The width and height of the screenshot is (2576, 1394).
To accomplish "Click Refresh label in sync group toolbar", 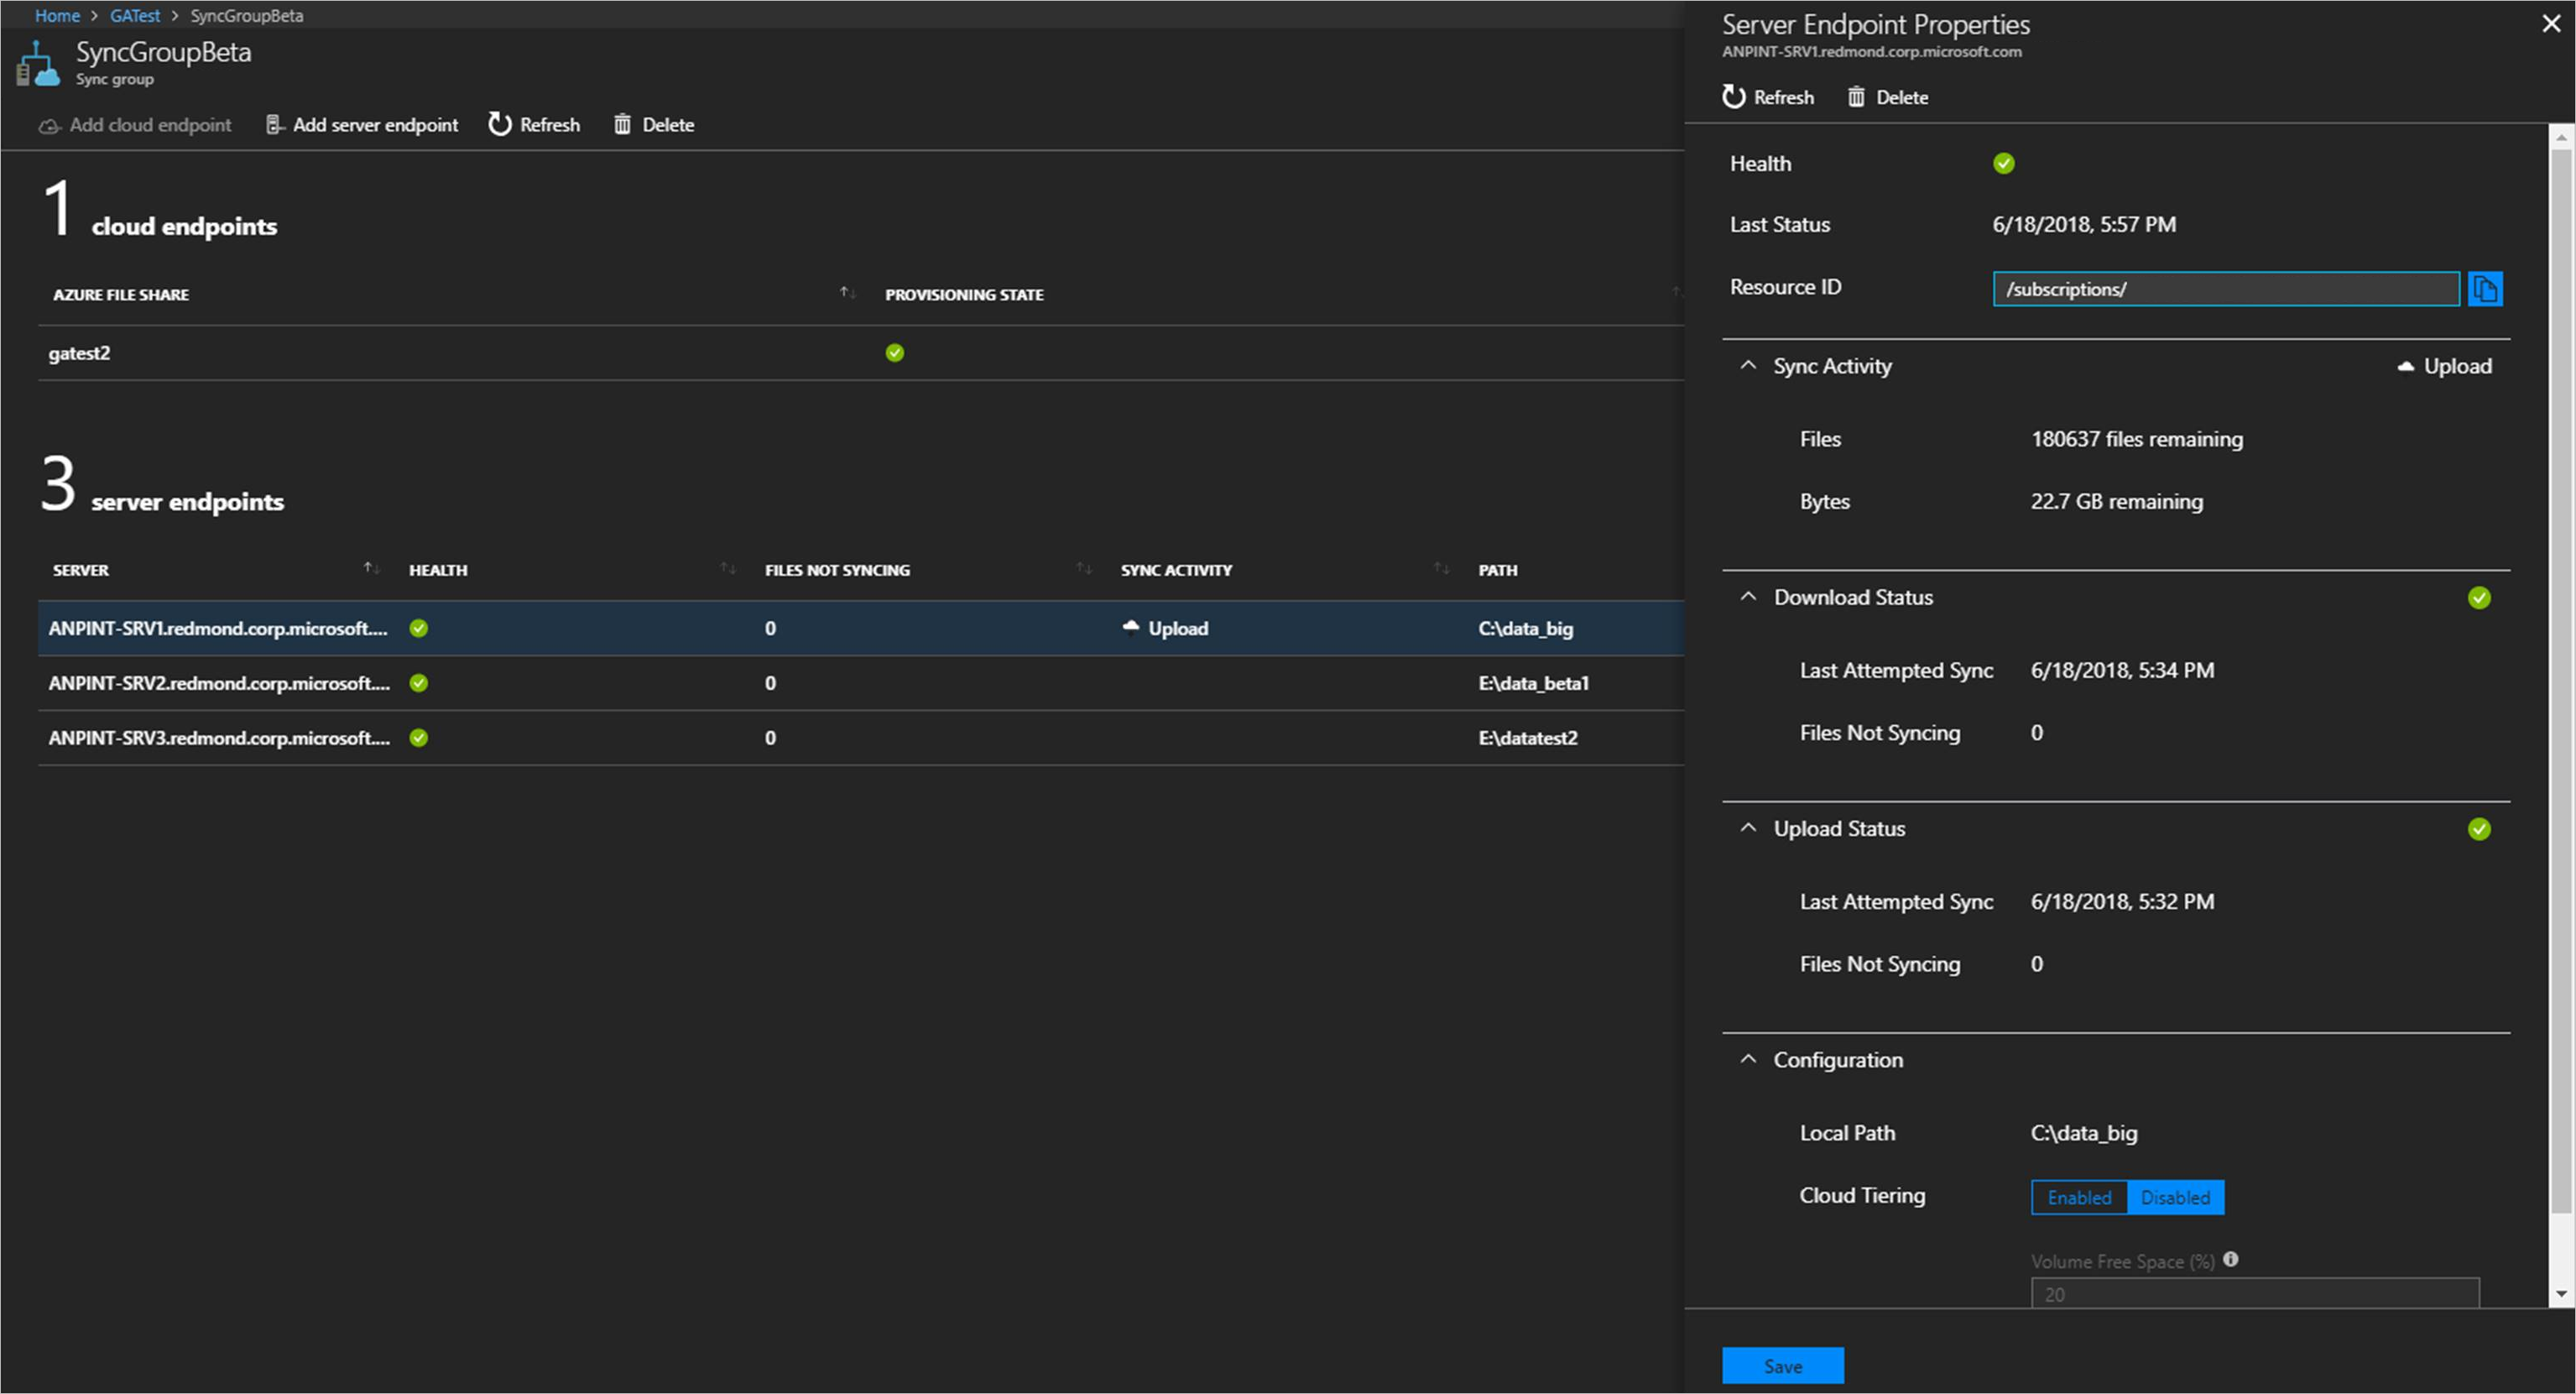I will 550,125.
